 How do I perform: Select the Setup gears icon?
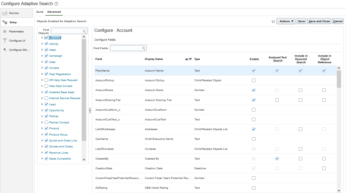pyautogui.click(x=5, y=22)
